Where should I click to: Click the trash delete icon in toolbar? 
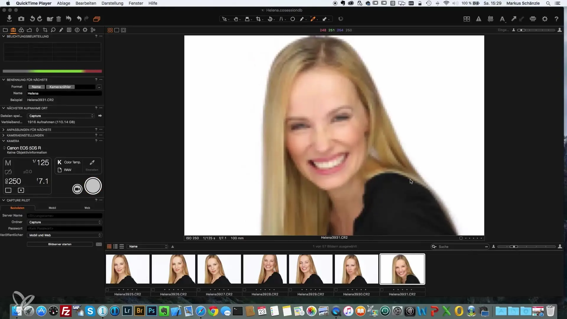click(x=58, y=19)
